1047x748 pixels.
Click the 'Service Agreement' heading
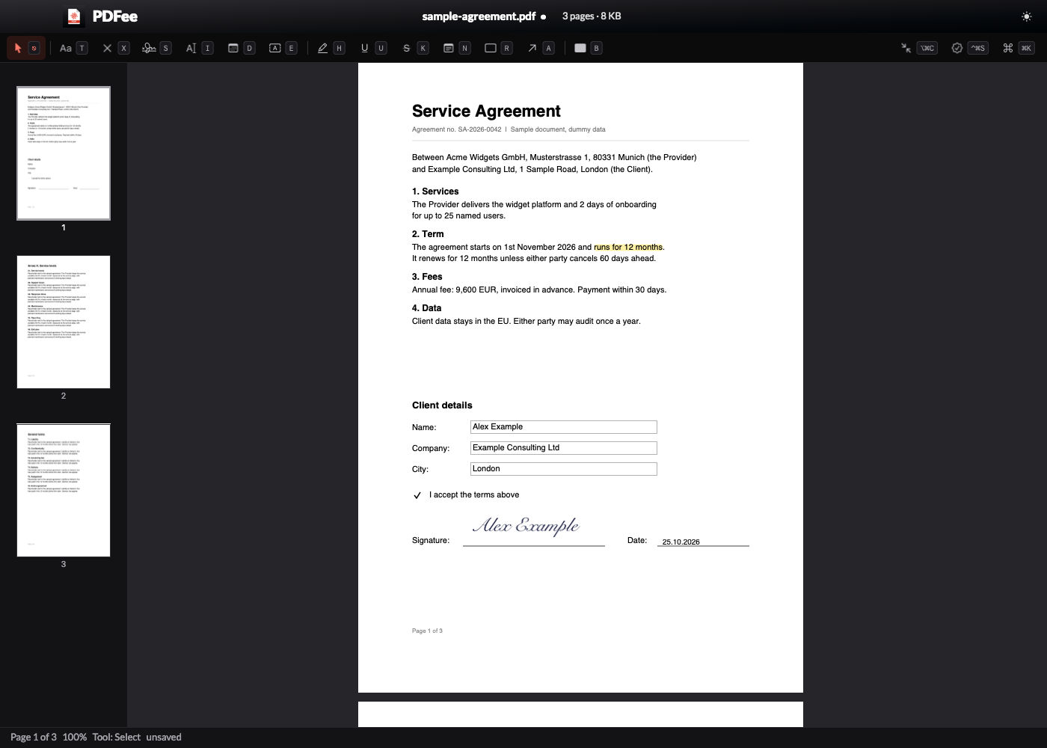coord(486,111)
